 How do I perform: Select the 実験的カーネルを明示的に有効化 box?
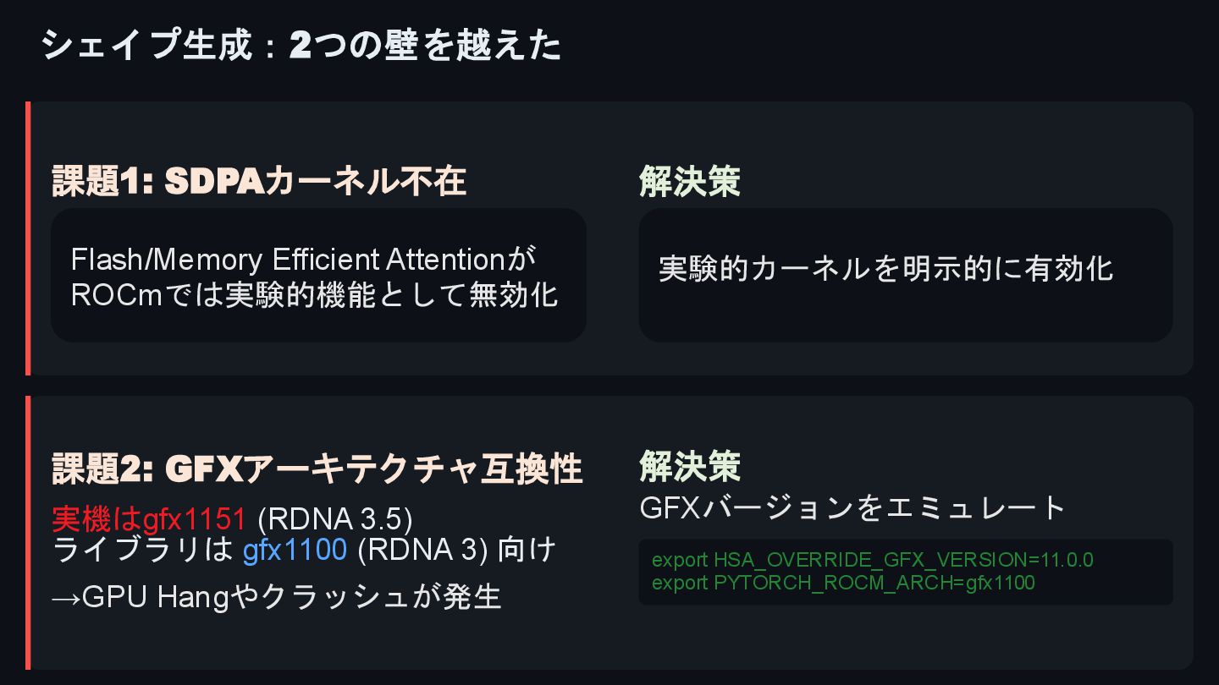(906, 276)
